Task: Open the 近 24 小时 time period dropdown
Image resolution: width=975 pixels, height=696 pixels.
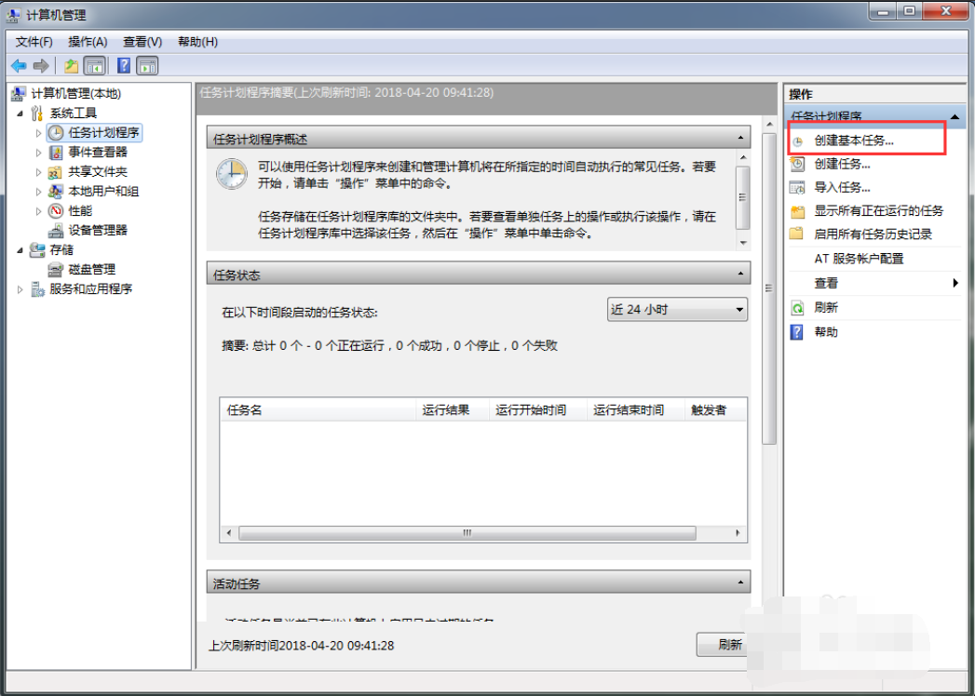Action: point(677,310)
